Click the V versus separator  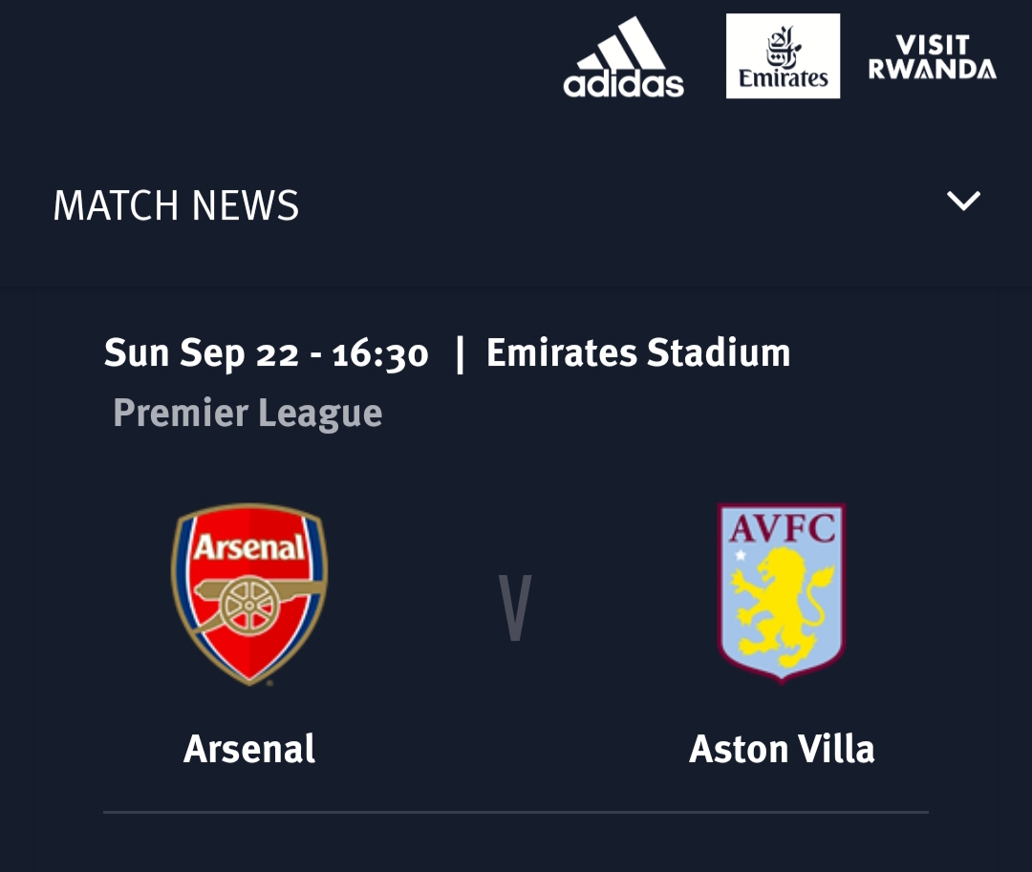(515, 607)
